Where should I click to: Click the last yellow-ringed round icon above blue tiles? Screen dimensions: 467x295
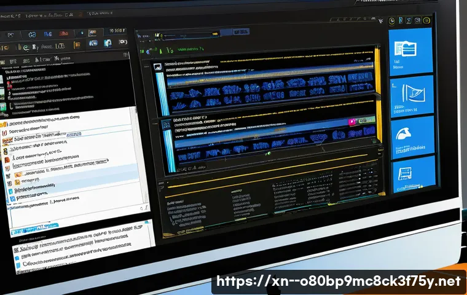click(426, 20)
